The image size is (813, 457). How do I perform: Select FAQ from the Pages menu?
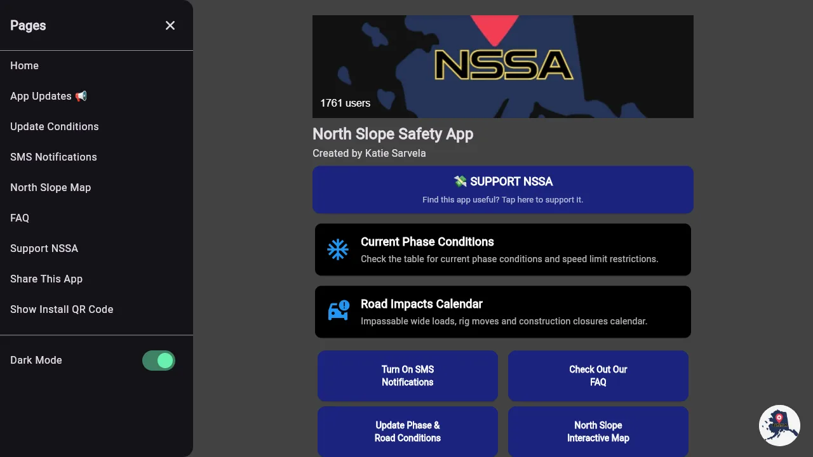click(20, 218)
